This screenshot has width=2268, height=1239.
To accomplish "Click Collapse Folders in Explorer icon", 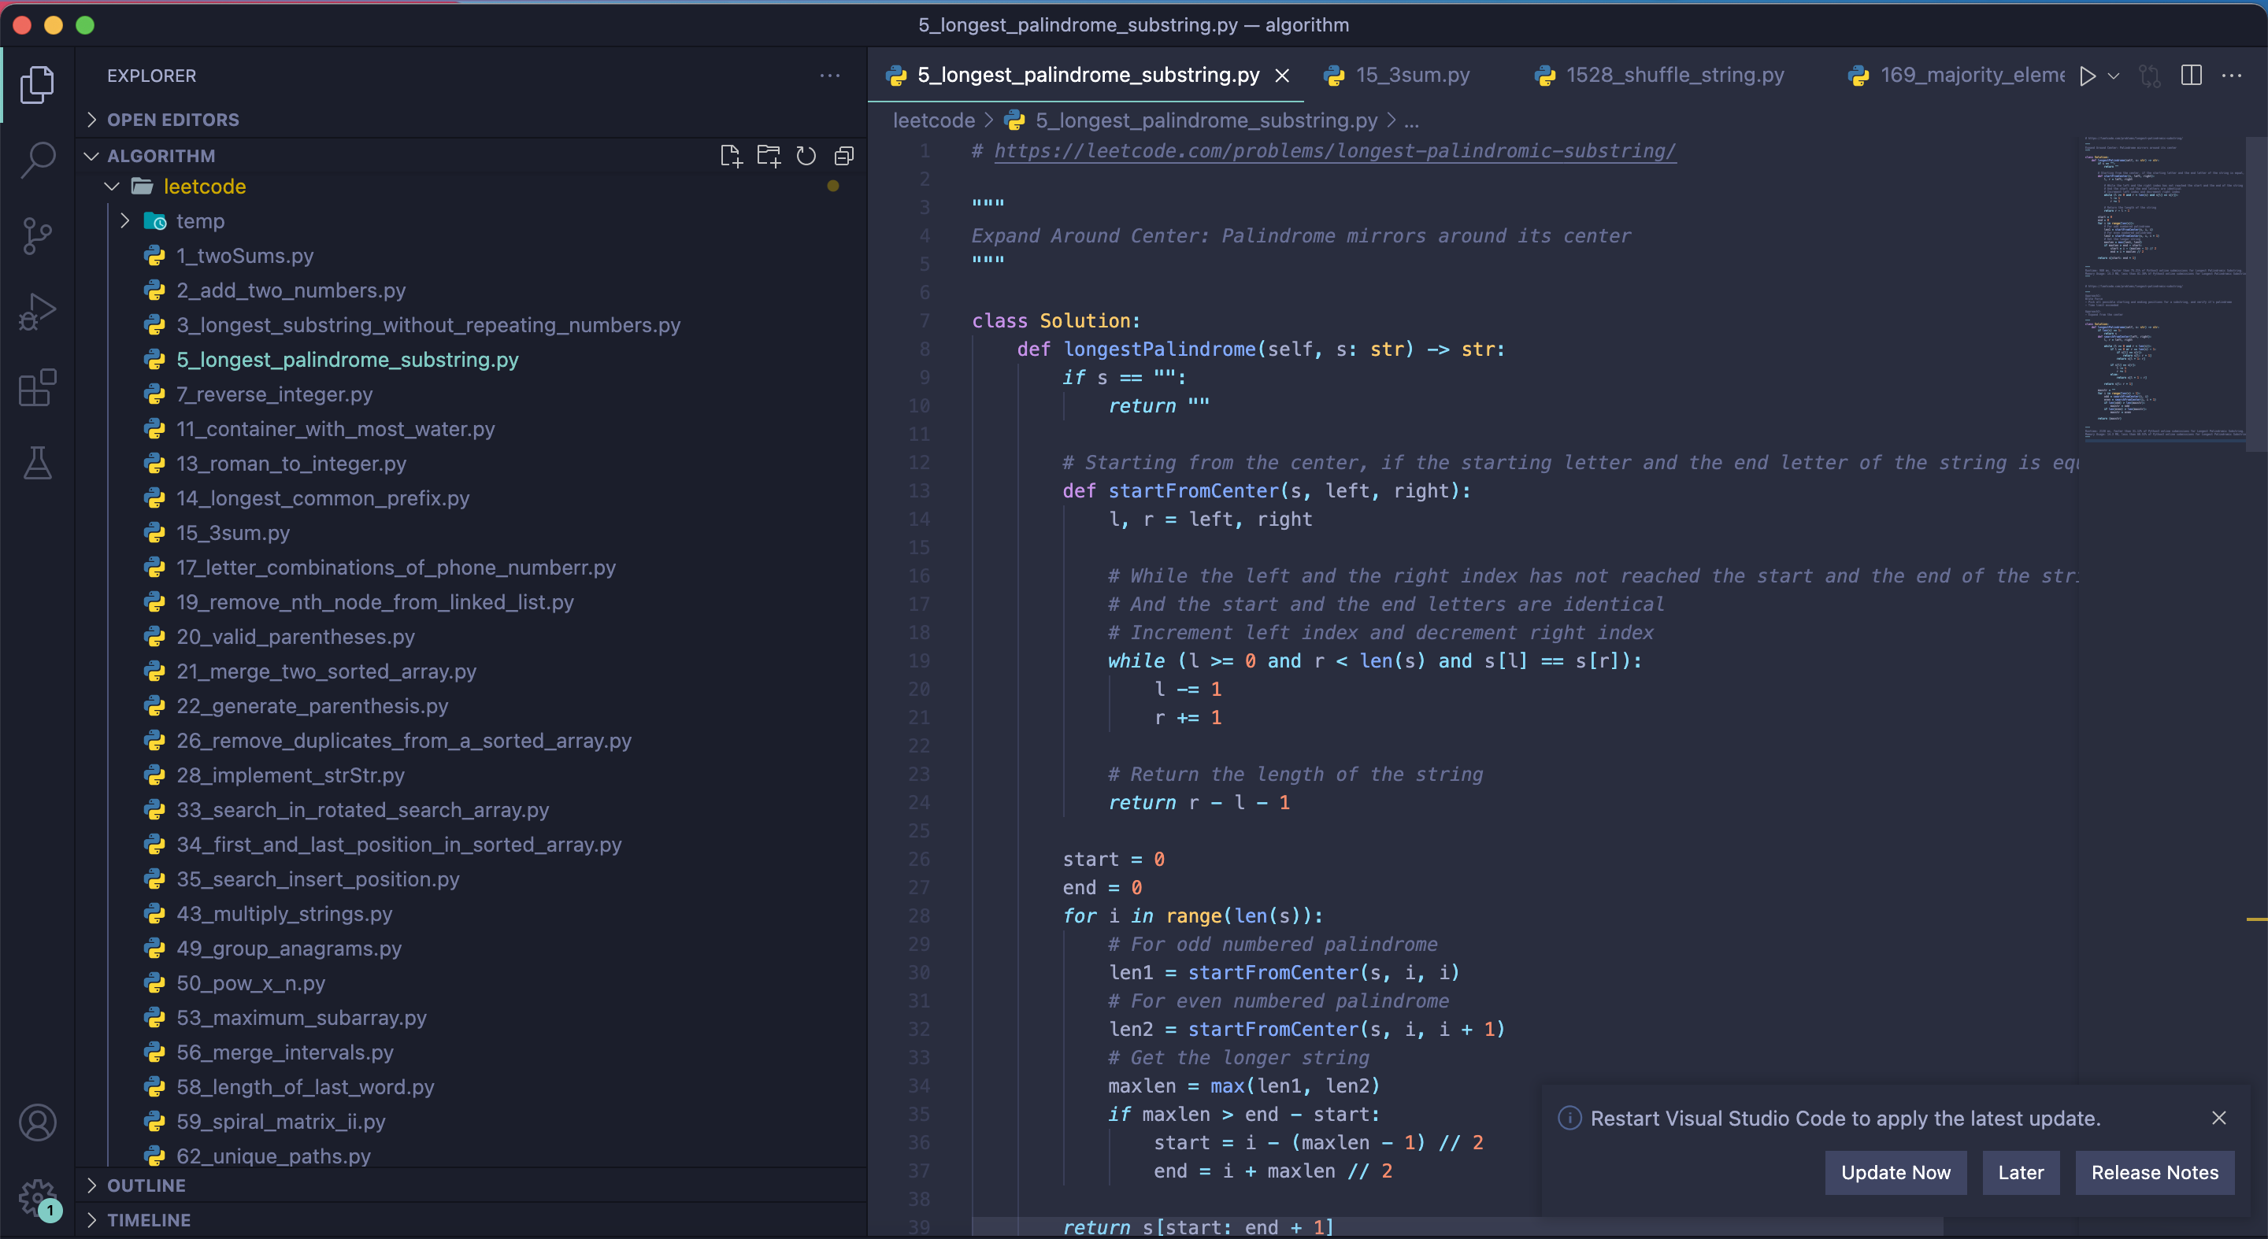I will click(843, 156).
